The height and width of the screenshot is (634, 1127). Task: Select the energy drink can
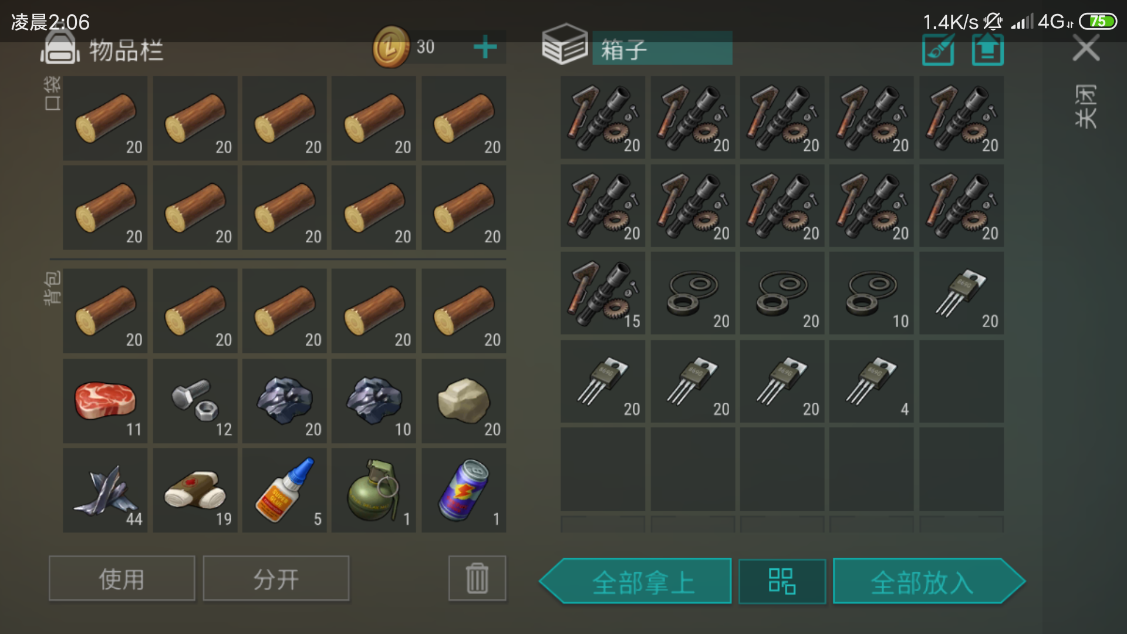(464, 491)
